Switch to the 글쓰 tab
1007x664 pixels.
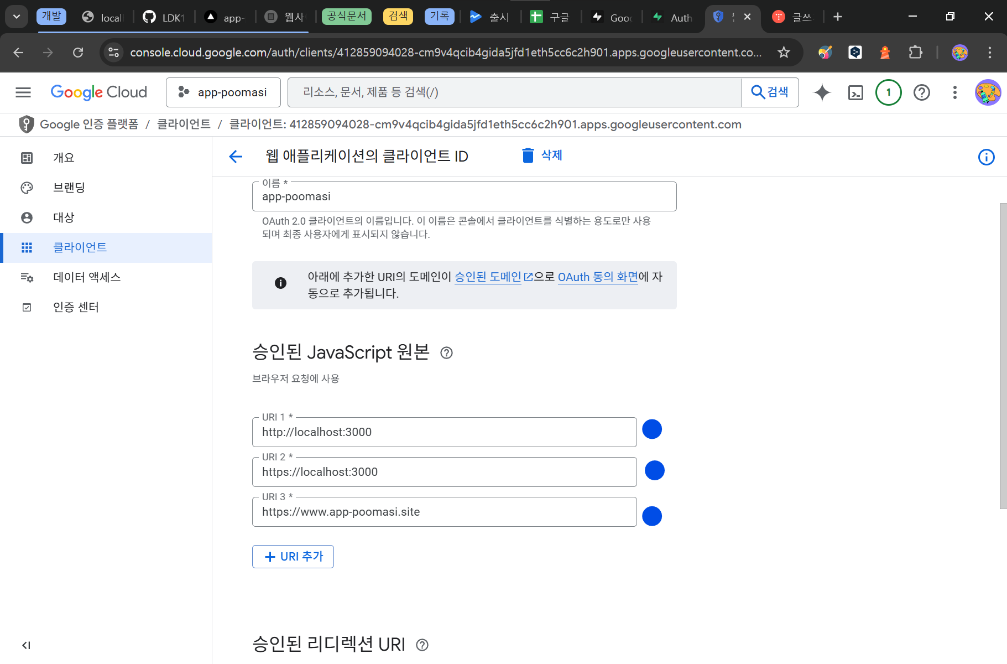click(x=792, y=17)
